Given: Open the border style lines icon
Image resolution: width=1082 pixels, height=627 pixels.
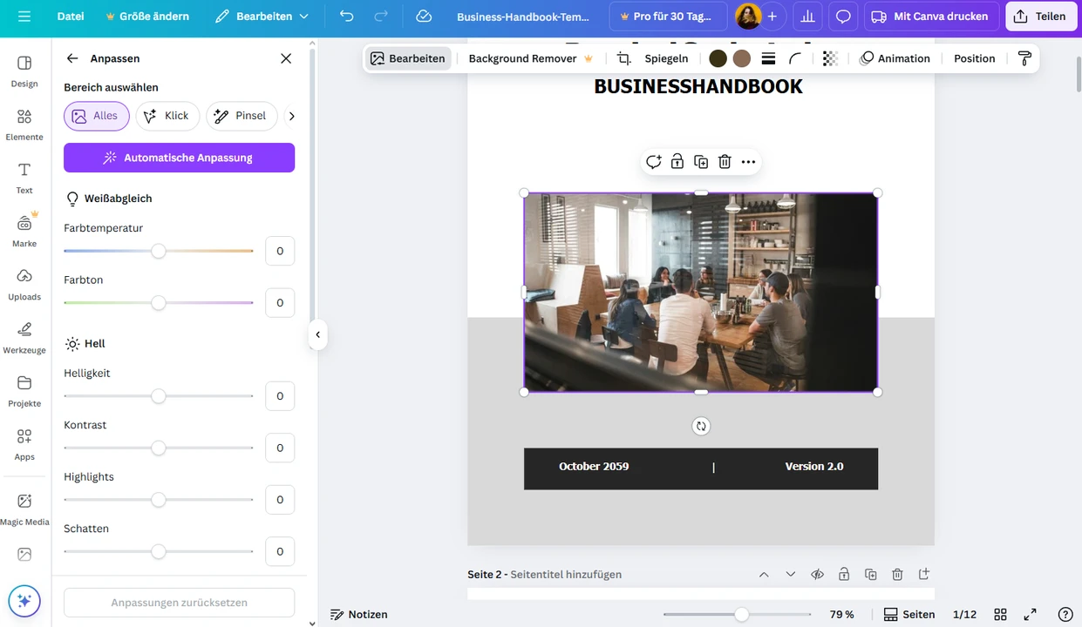Looking at the screenshot, I should tap(768, 58).
